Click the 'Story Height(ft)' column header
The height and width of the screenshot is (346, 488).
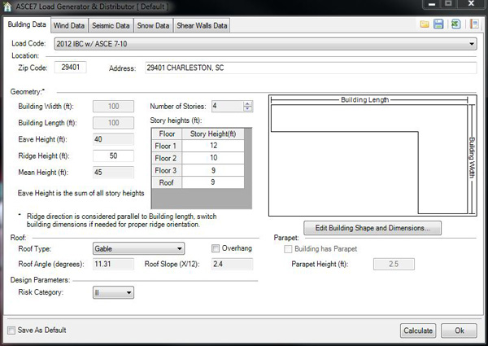(x=213, y=134)
